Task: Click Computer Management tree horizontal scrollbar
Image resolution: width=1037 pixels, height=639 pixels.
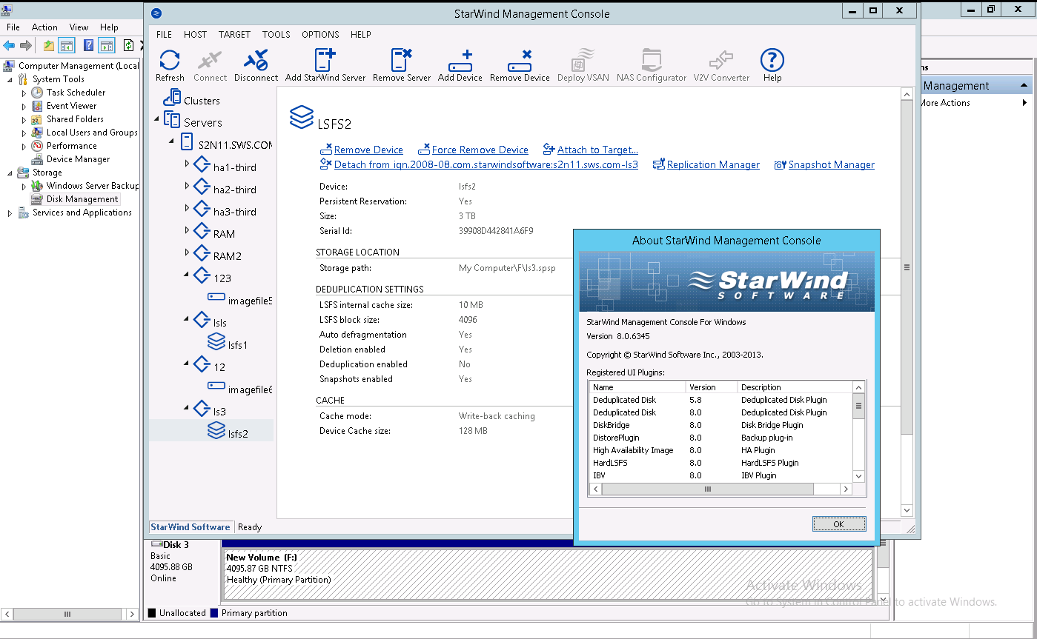Action: (66, 614)
